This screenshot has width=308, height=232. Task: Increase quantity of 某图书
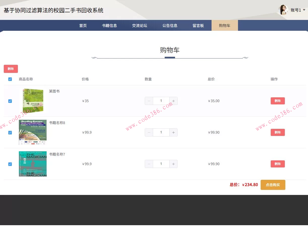pyautogui.click(x=173, y=101)
